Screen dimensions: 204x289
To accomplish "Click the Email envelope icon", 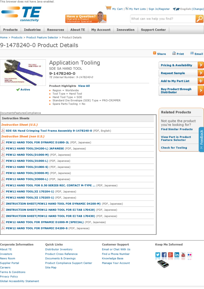I will pos(192,53).
